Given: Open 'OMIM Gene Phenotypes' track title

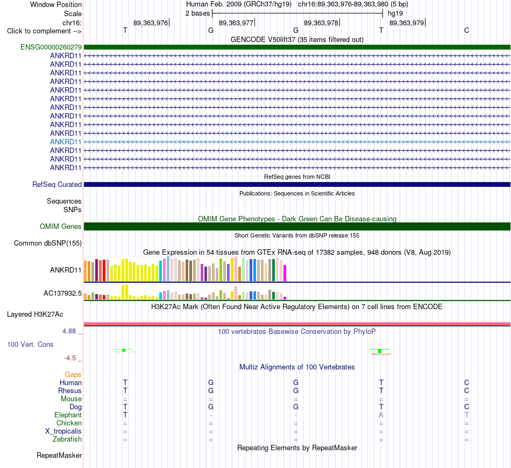Looking at the screenshot, I should click(297, 219).
